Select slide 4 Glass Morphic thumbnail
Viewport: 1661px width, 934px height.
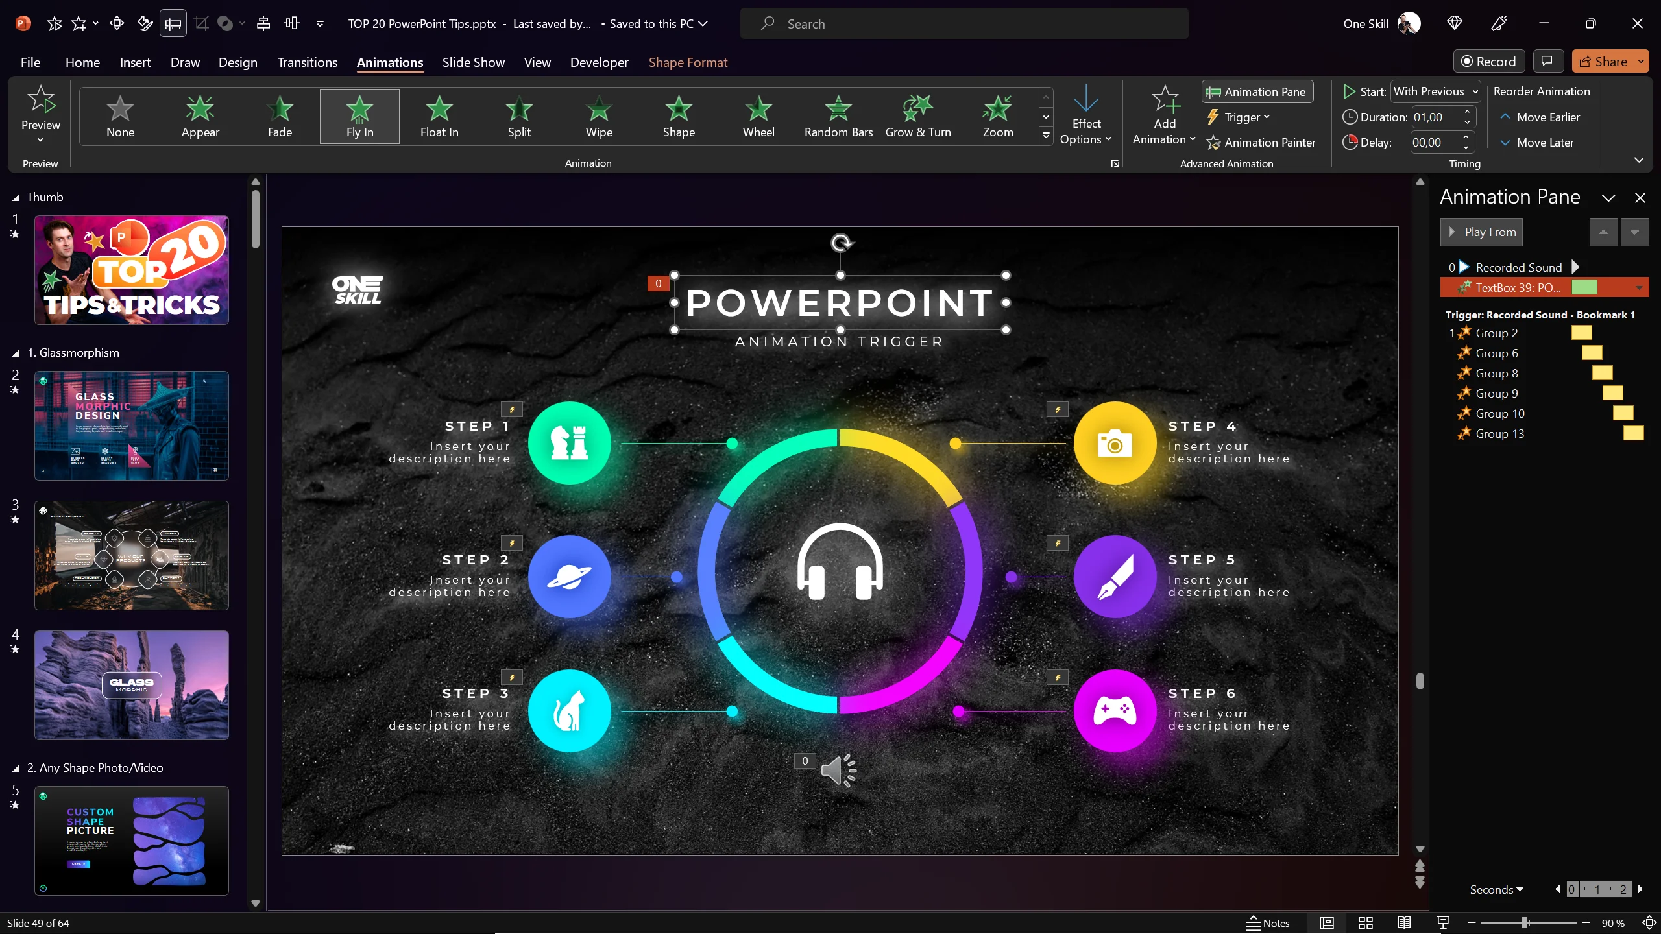132,685
